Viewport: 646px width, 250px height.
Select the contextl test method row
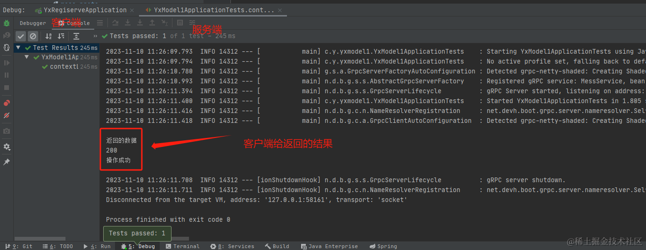coord(57,67)
